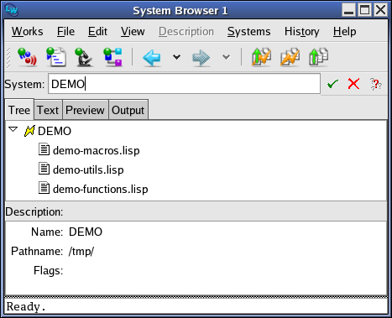Screen dimensions: 392x318
Task: Click into the System input field
Action: click(184, 84)
